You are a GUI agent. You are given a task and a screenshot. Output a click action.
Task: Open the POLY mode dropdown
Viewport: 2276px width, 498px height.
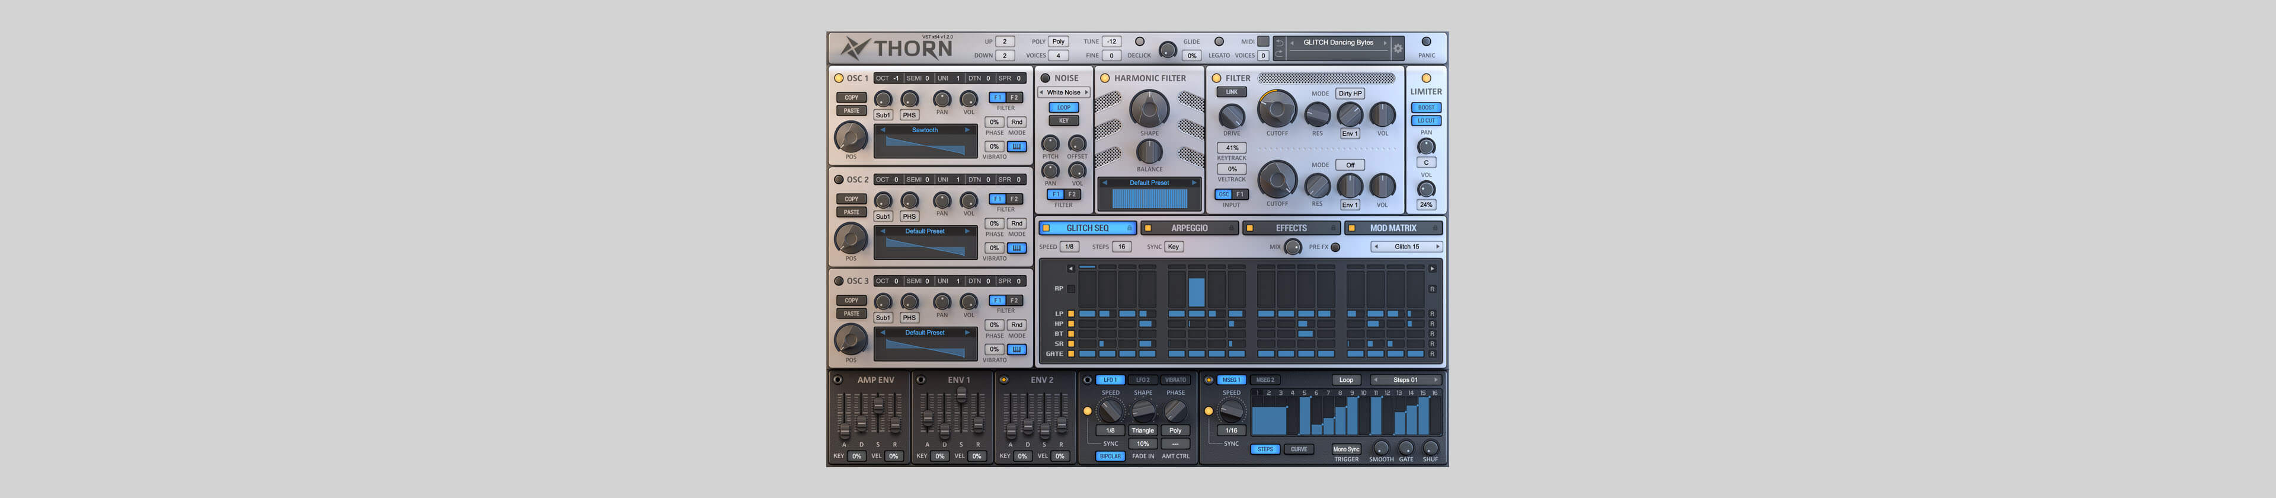tap(1059, 41)
